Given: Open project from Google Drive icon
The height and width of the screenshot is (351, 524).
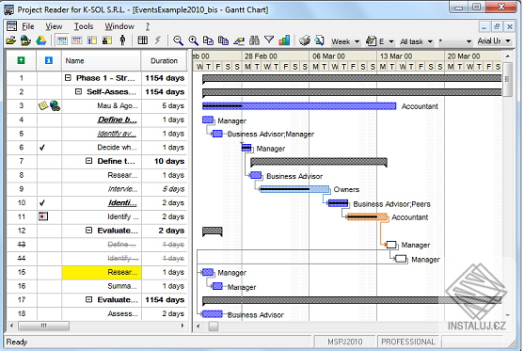Looking at the screenshot, I should pos(40,40).
